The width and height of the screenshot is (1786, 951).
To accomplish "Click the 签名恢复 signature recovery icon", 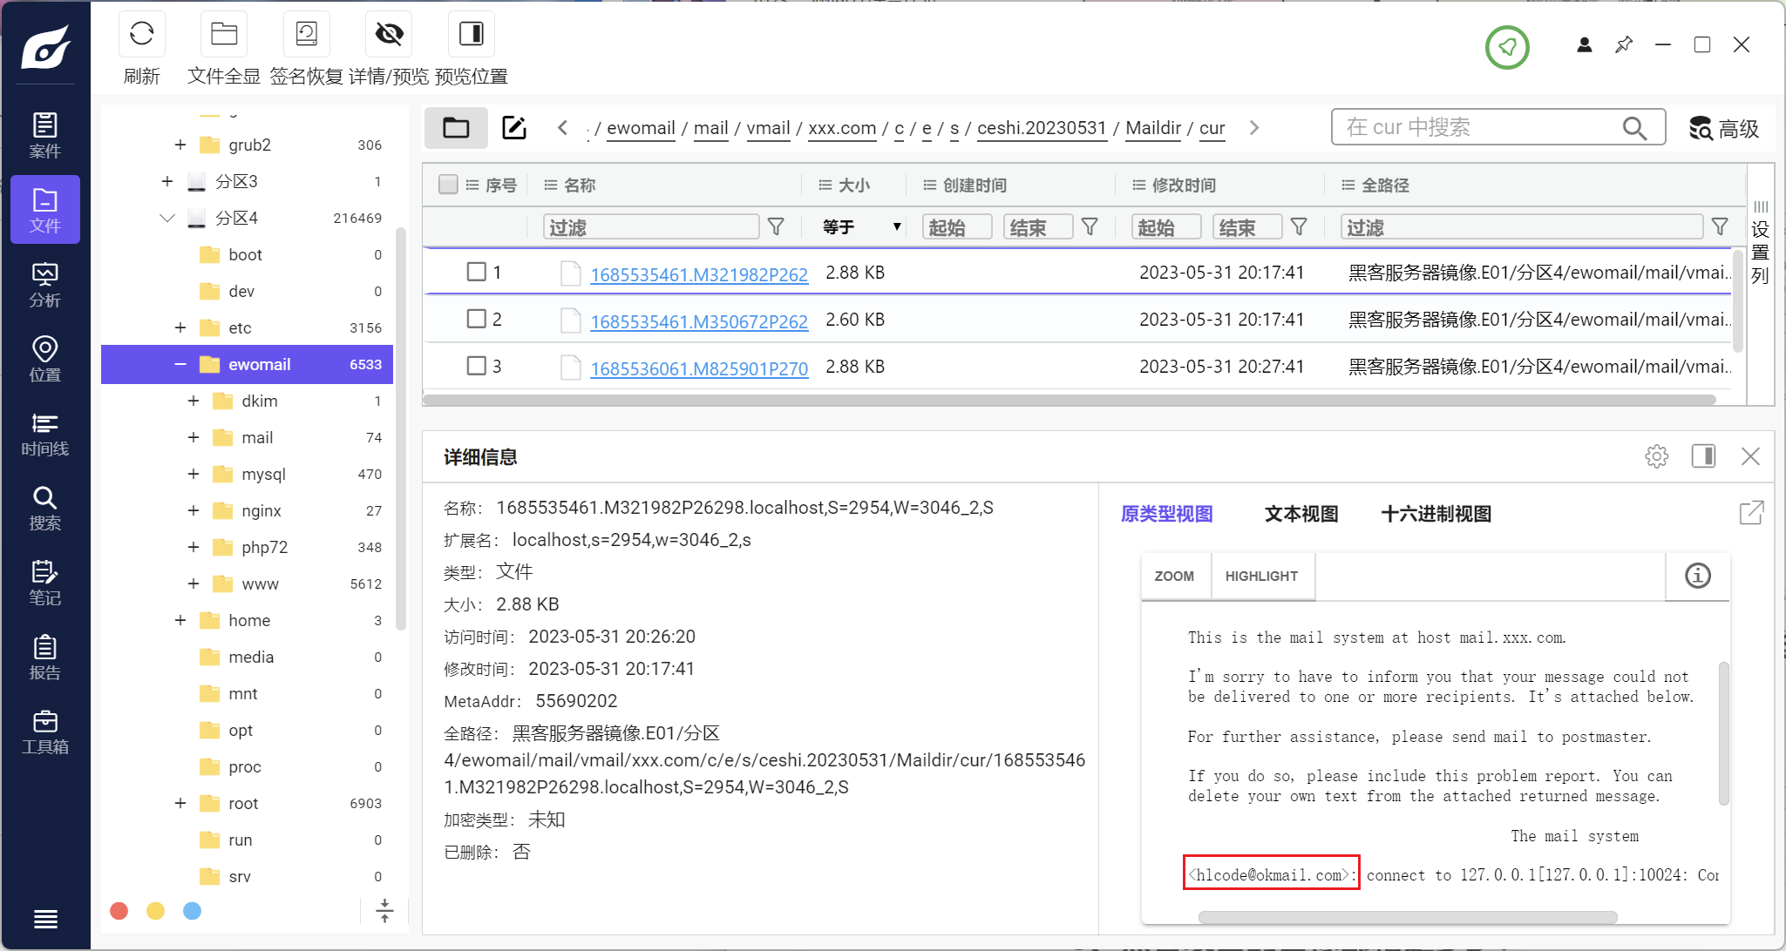I will point(307,34).
